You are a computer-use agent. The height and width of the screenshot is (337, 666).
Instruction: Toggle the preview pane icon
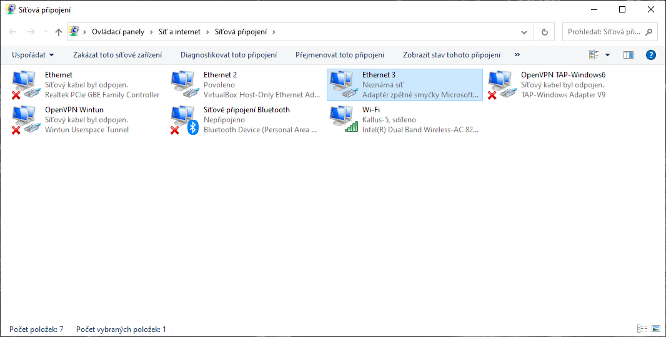coord(628,55)
